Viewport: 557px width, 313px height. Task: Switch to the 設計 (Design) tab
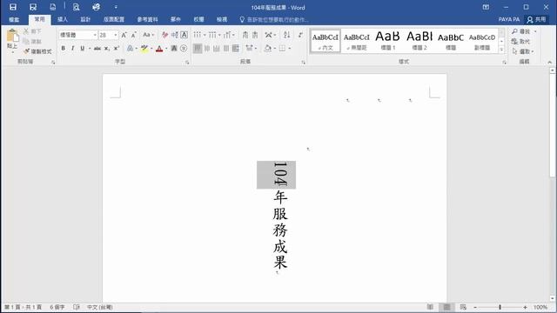85,19
